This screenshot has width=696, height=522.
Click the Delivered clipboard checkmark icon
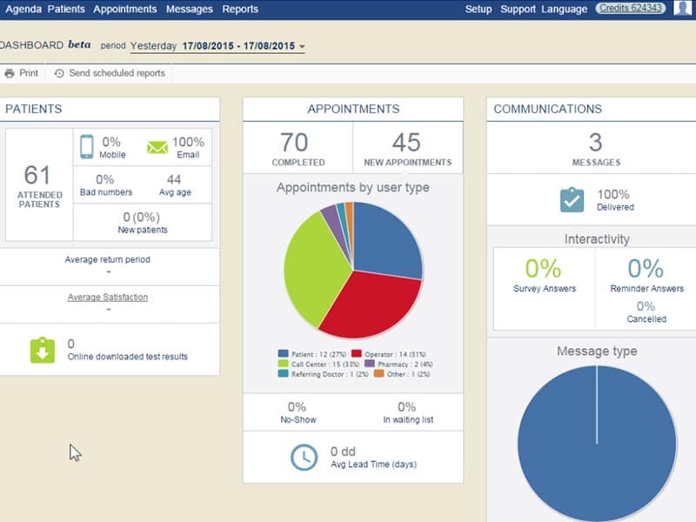coord(572,200)
